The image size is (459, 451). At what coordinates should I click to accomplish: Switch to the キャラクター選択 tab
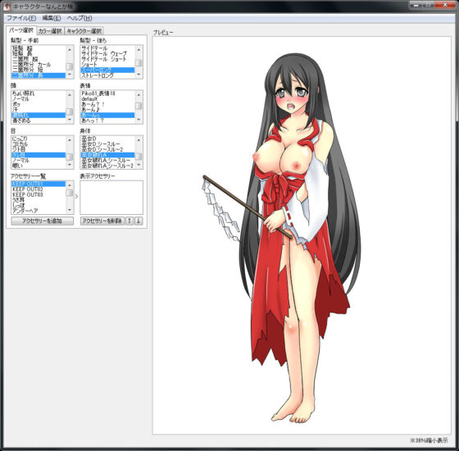tap(84, 31)
